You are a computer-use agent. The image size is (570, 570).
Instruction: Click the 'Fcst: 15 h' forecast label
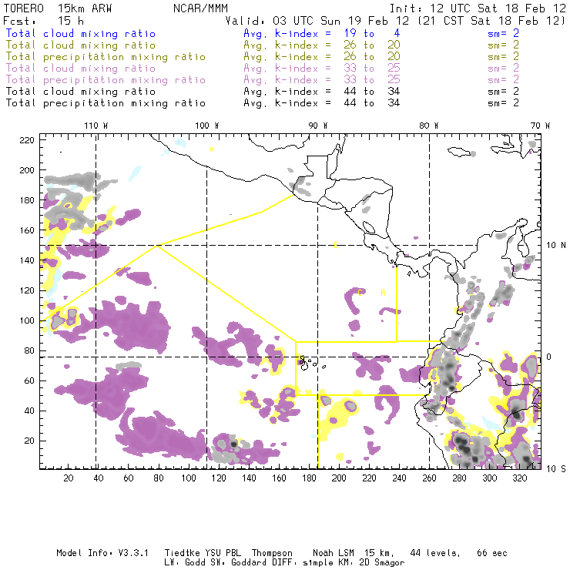(x=44, y=21)
